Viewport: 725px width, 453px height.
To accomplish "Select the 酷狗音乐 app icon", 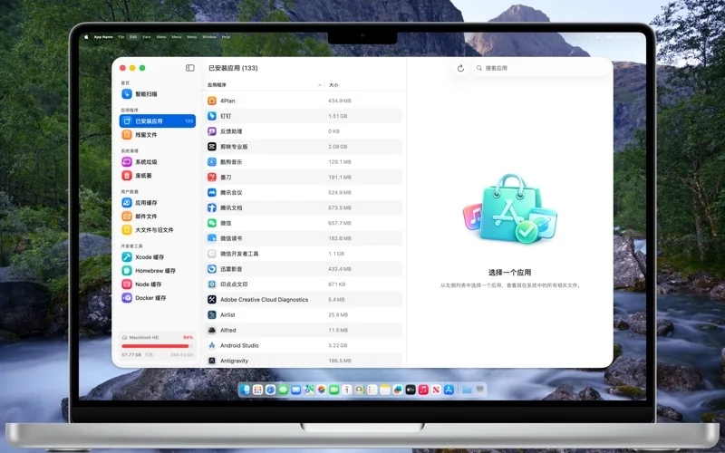I will (x=212, y=162).
